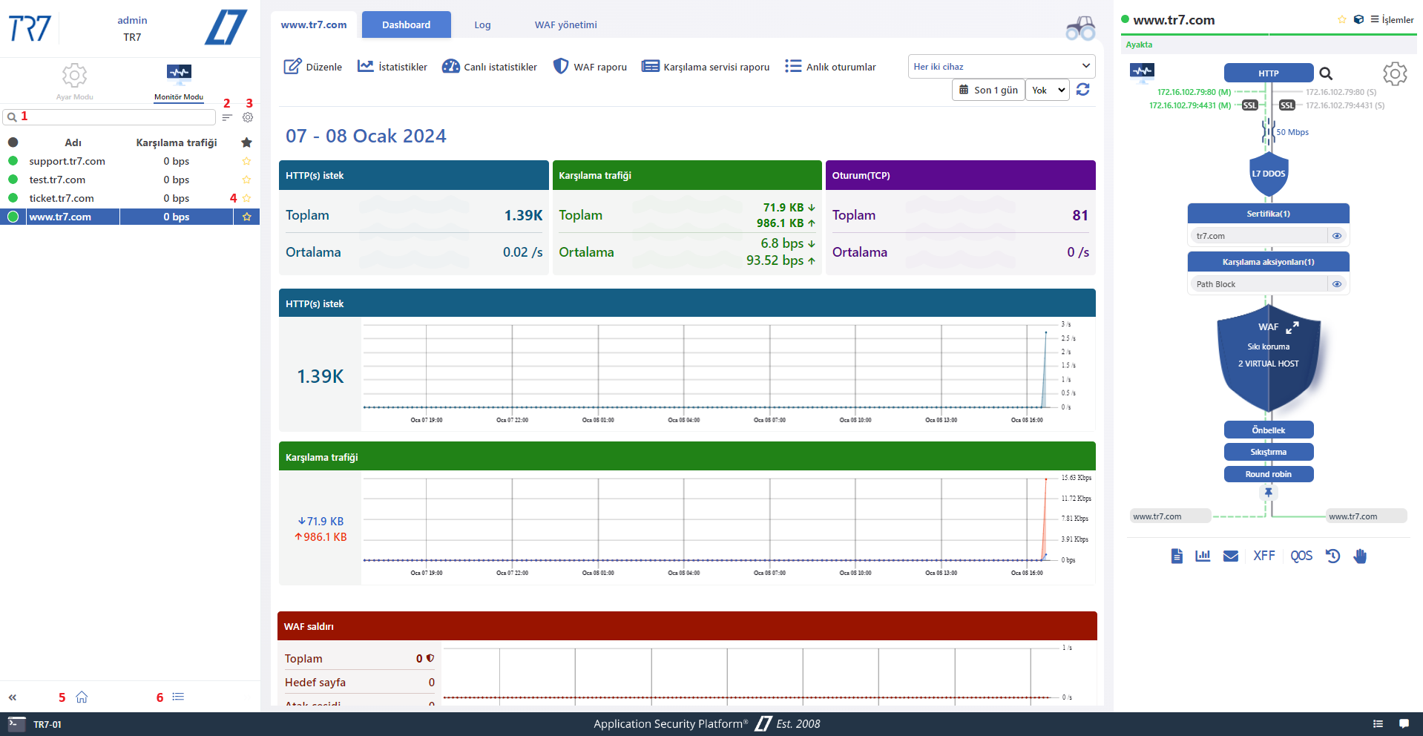Click the Sıkıştırma block
1423x736 pixels.
click(x=1269, y=452)
